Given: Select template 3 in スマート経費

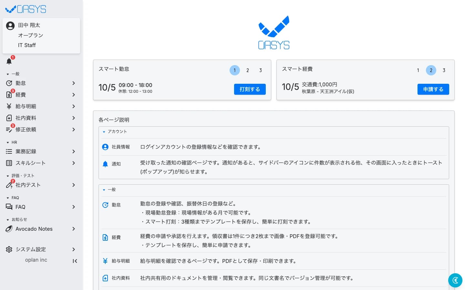Looking at the screenshot, I should pos(444,70).
